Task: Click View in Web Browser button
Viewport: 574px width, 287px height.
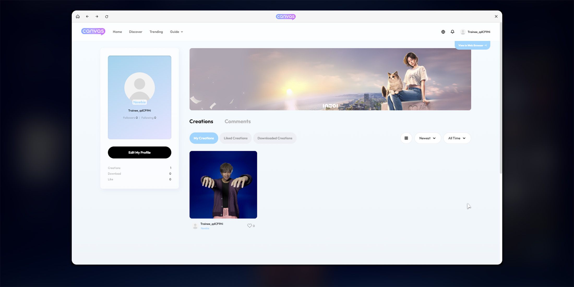Action: coord(472,45)
